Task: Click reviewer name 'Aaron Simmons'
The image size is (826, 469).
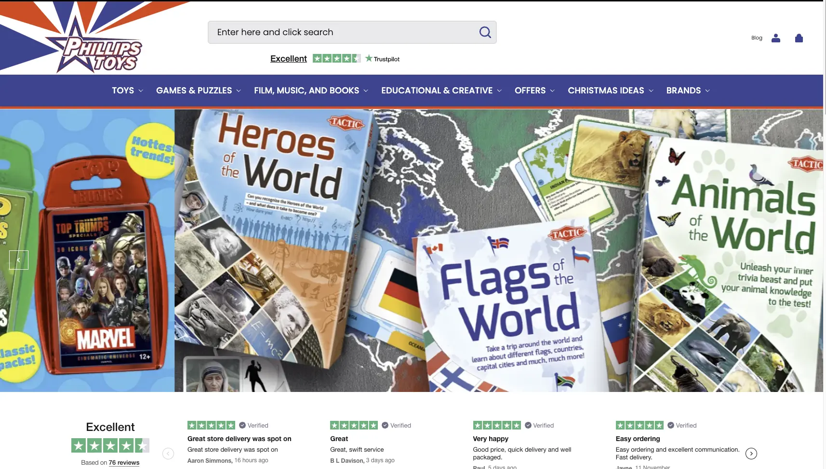Action: pyautogui.click(x=210, y=461)
